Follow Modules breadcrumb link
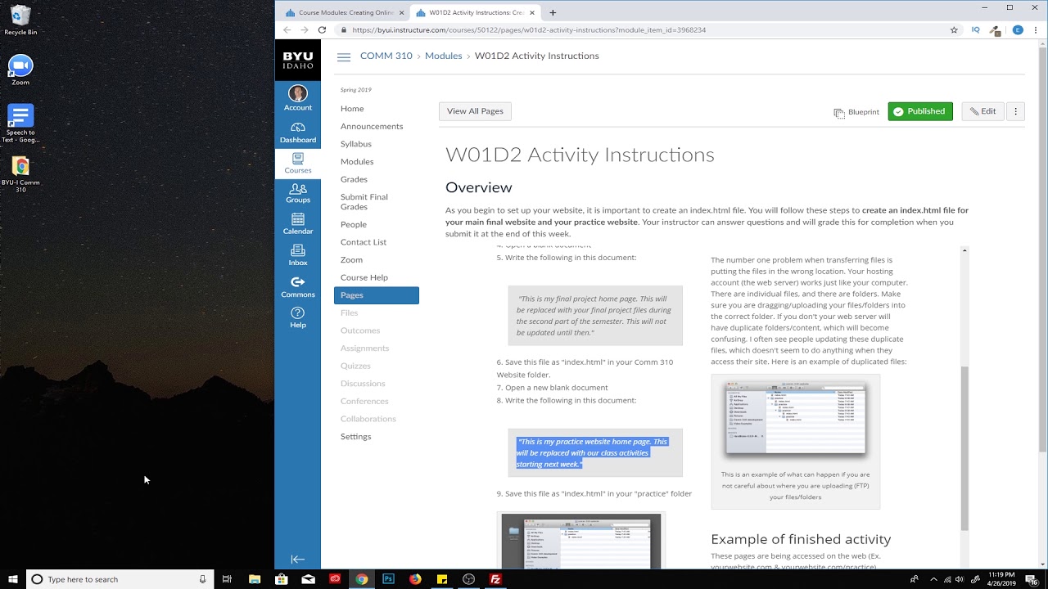The image size is (1048, 589). click(444, 56)
